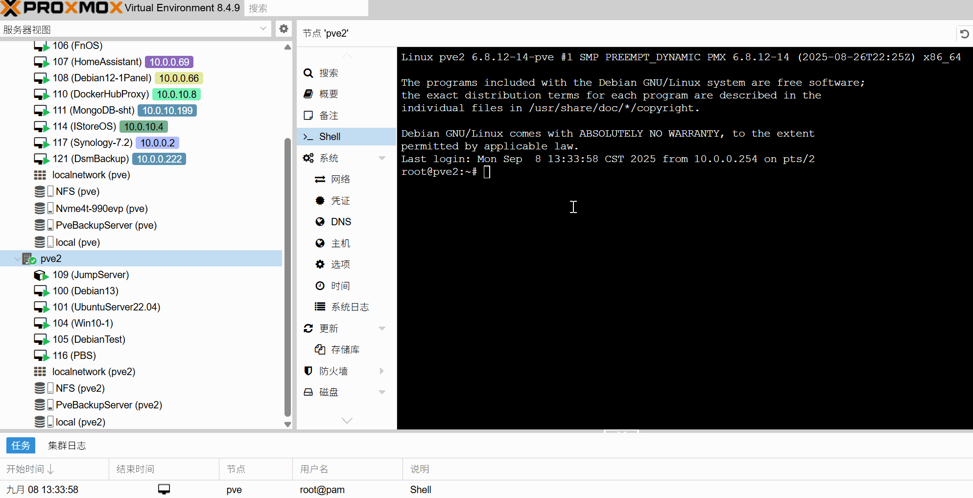Select PveBackupServer (pve2) storage

click(x=141, y=405)
